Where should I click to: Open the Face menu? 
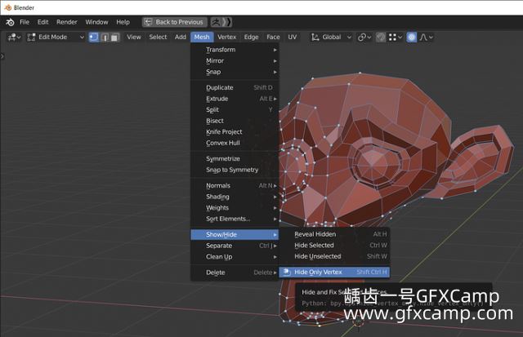coord(273,38)
